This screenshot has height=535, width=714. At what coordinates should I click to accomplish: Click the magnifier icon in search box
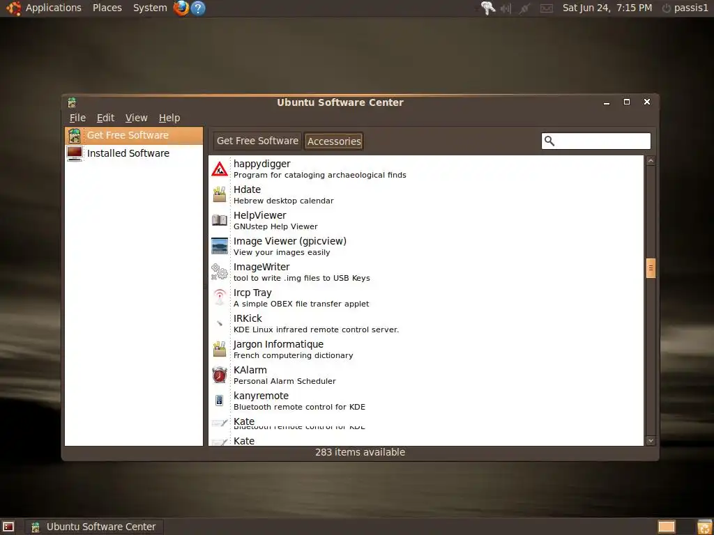pyautogui.click(x=549, y=141)
